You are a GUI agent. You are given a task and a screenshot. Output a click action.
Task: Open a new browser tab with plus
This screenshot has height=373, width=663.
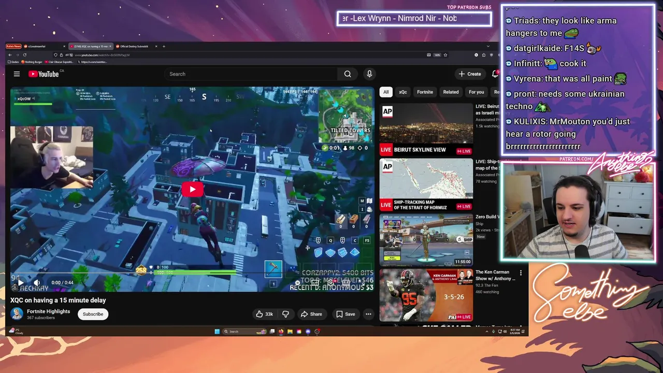tap(164, 46)
